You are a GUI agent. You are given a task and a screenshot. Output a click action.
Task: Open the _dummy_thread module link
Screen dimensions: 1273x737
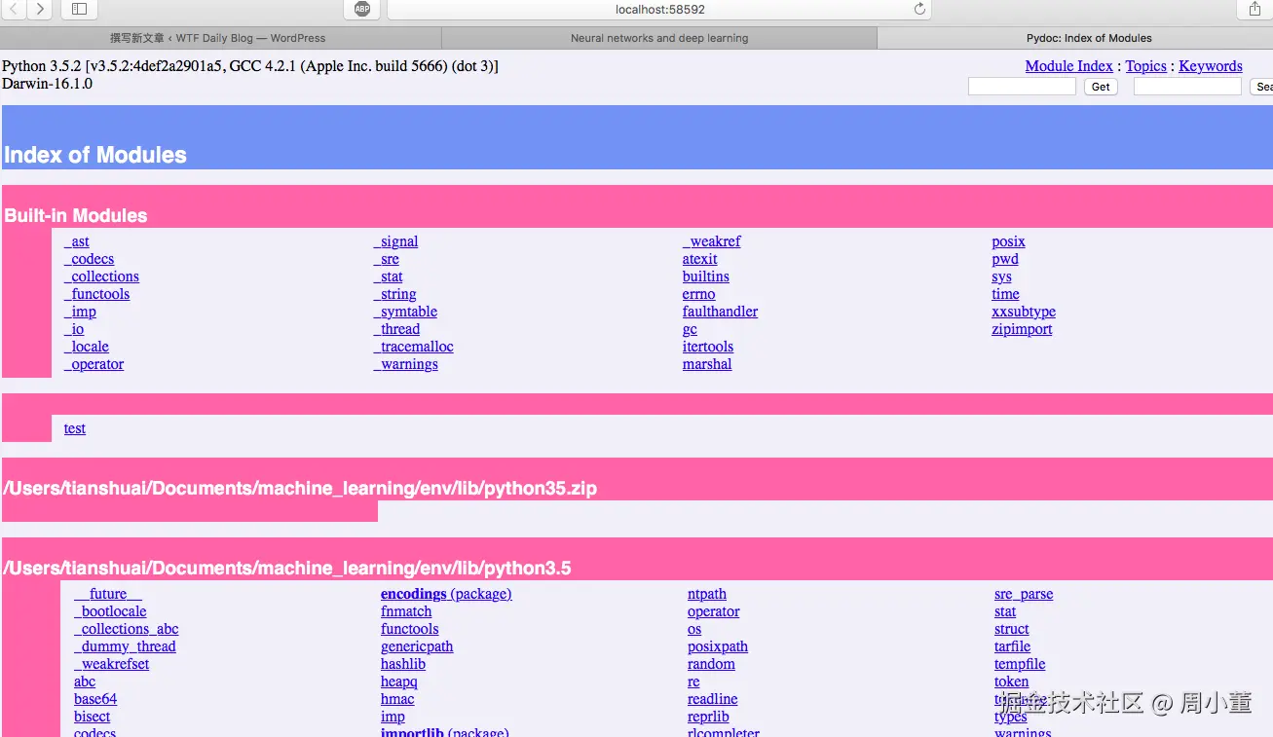click(x=125, y=646)
